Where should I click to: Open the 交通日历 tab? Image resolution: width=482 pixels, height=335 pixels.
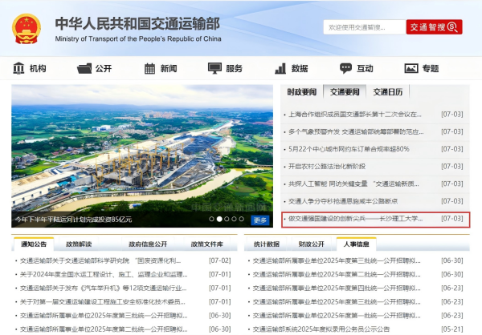point(388,92)
